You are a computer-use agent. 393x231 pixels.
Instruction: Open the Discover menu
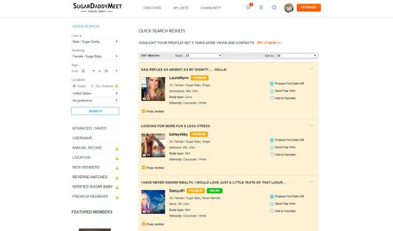152,8
